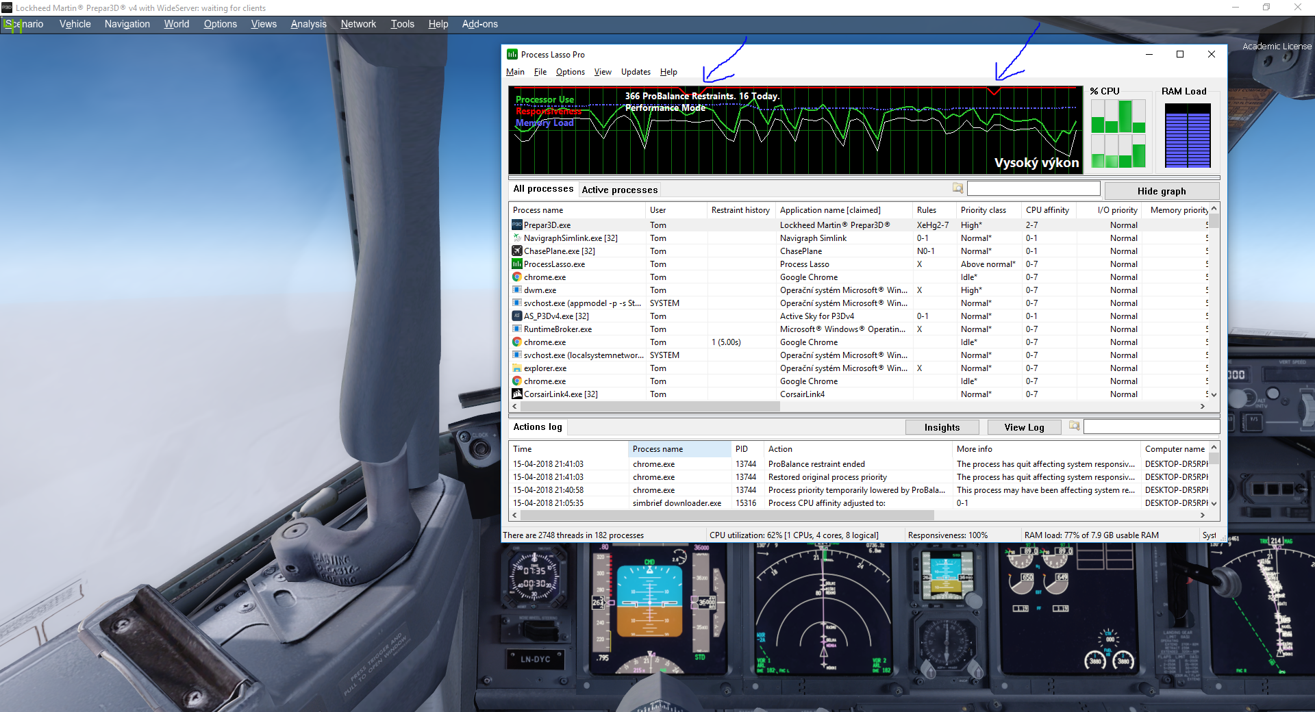Open the Updates menu in Process Lasso
This screenshot has width=1315, height=712.
point(636,72)
